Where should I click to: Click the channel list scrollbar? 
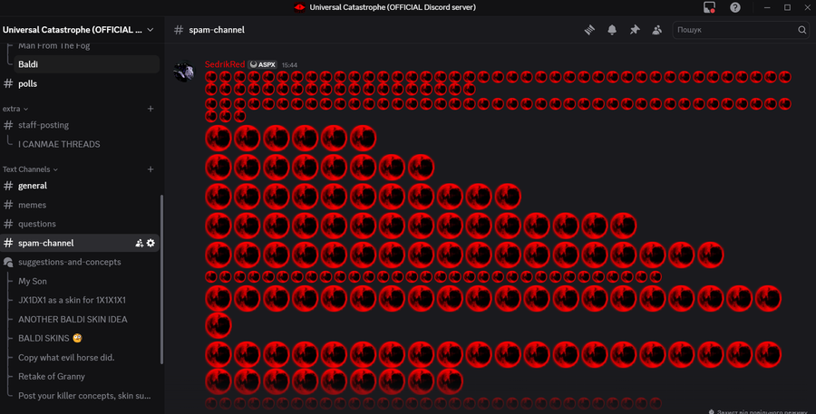pos(161,280)
